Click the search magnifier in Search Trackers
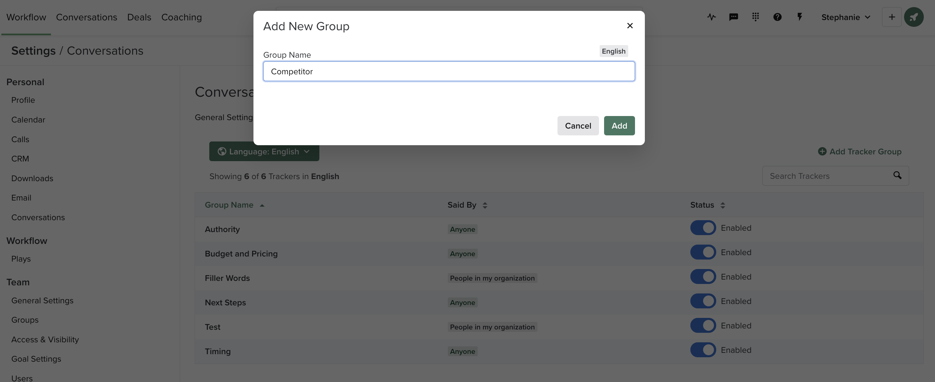935x382 pixels. [x=898, y=176]
